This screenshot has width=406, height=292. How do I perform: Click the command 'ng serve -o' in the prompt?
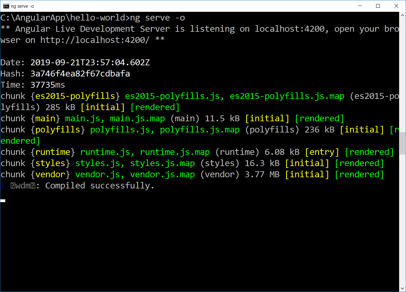[158, 18]
